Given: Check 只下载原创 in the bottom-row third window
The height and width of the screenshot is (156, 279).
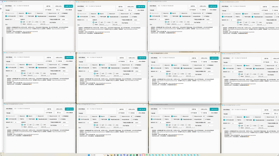Looking at the screenshot, I should (x=204, y=119).
